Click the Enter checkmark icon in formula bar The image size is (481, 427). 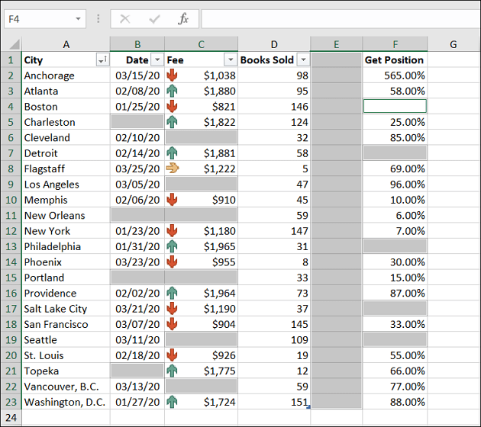154,19
